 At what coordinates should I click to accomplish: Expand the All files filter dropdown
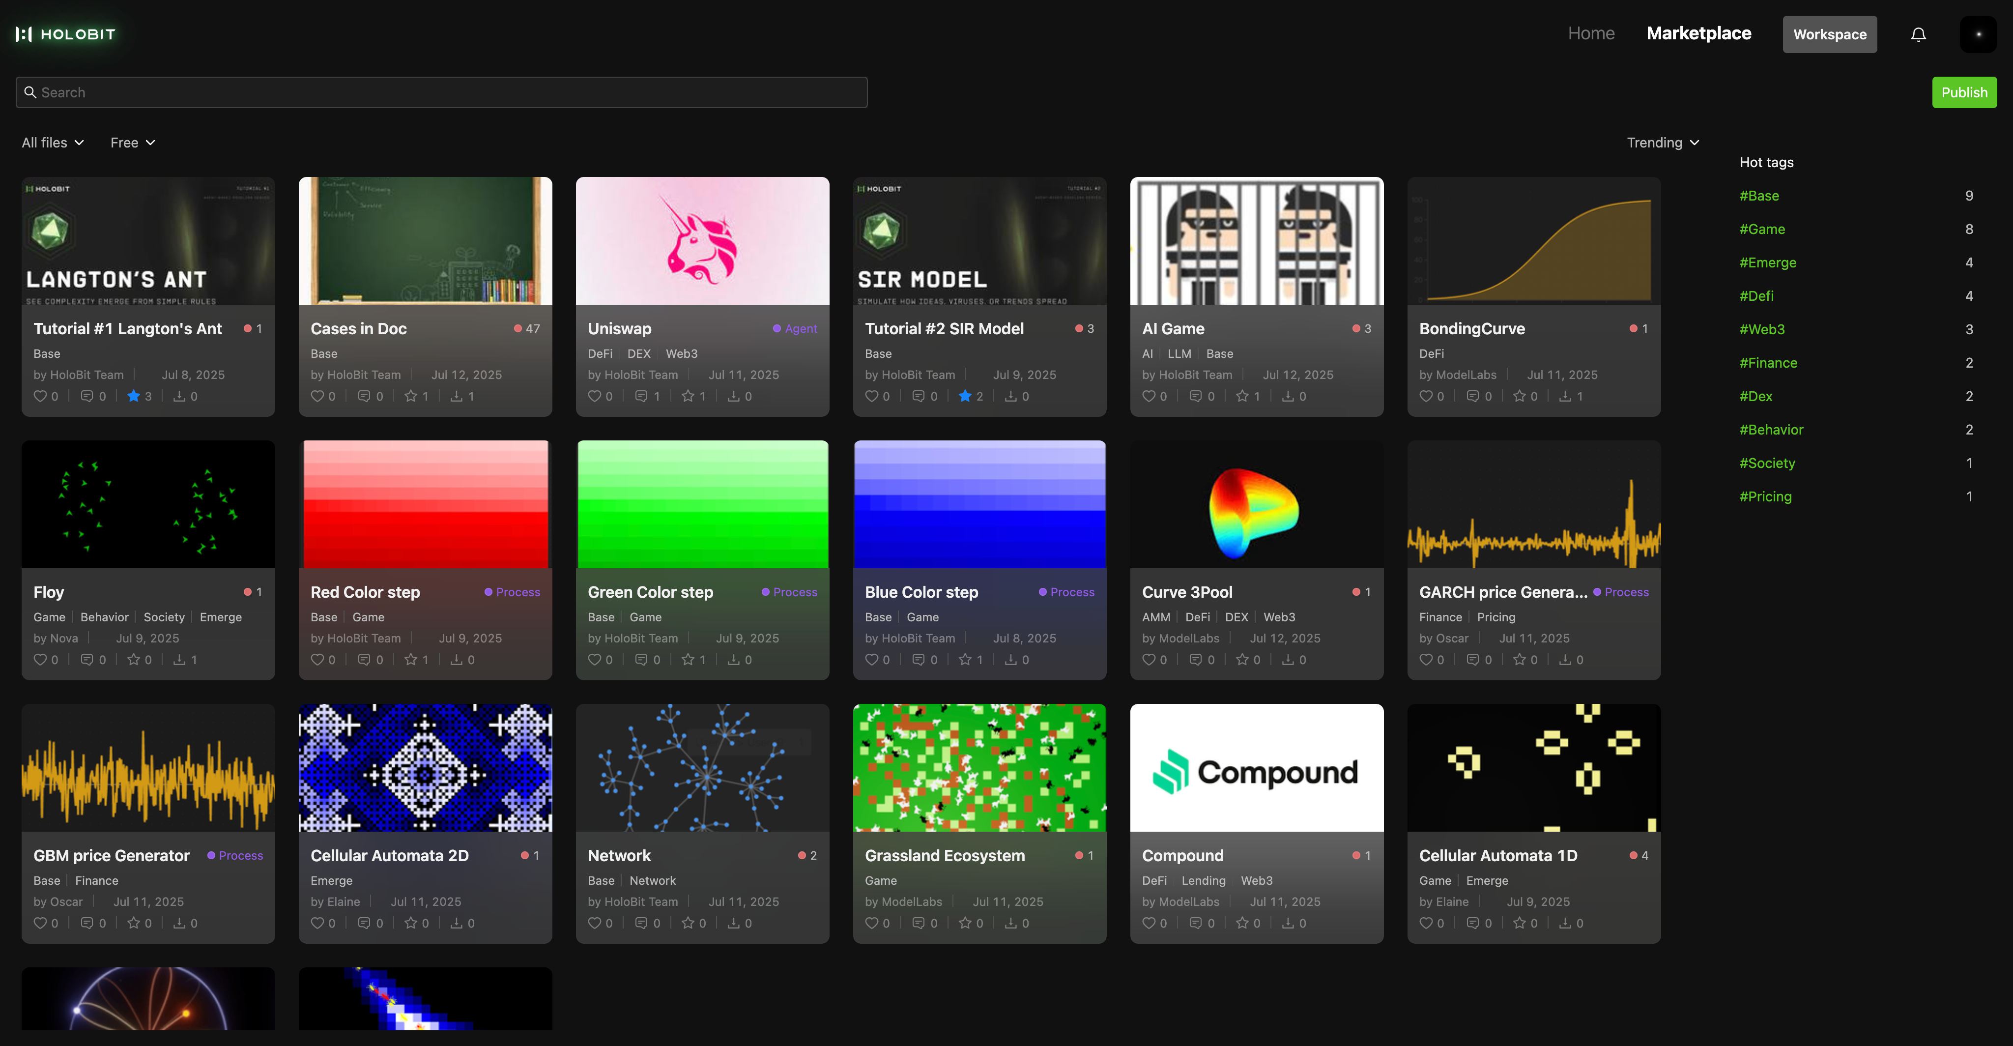point(53,143)
